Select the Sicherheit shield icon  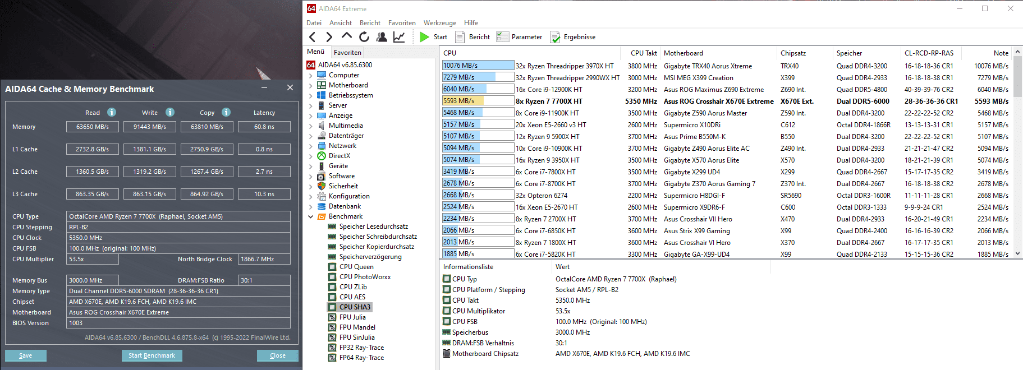coord(322,186)
